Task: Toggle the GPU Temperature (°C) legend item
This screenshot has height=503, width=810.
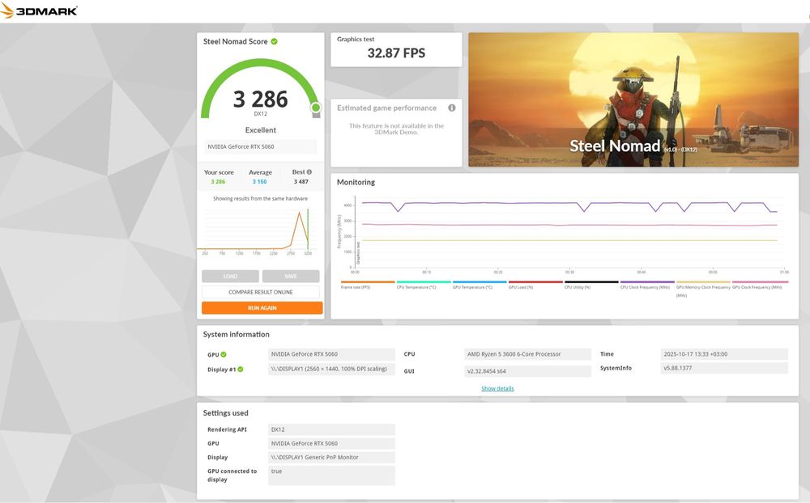Action: click(x=480, y=285)
